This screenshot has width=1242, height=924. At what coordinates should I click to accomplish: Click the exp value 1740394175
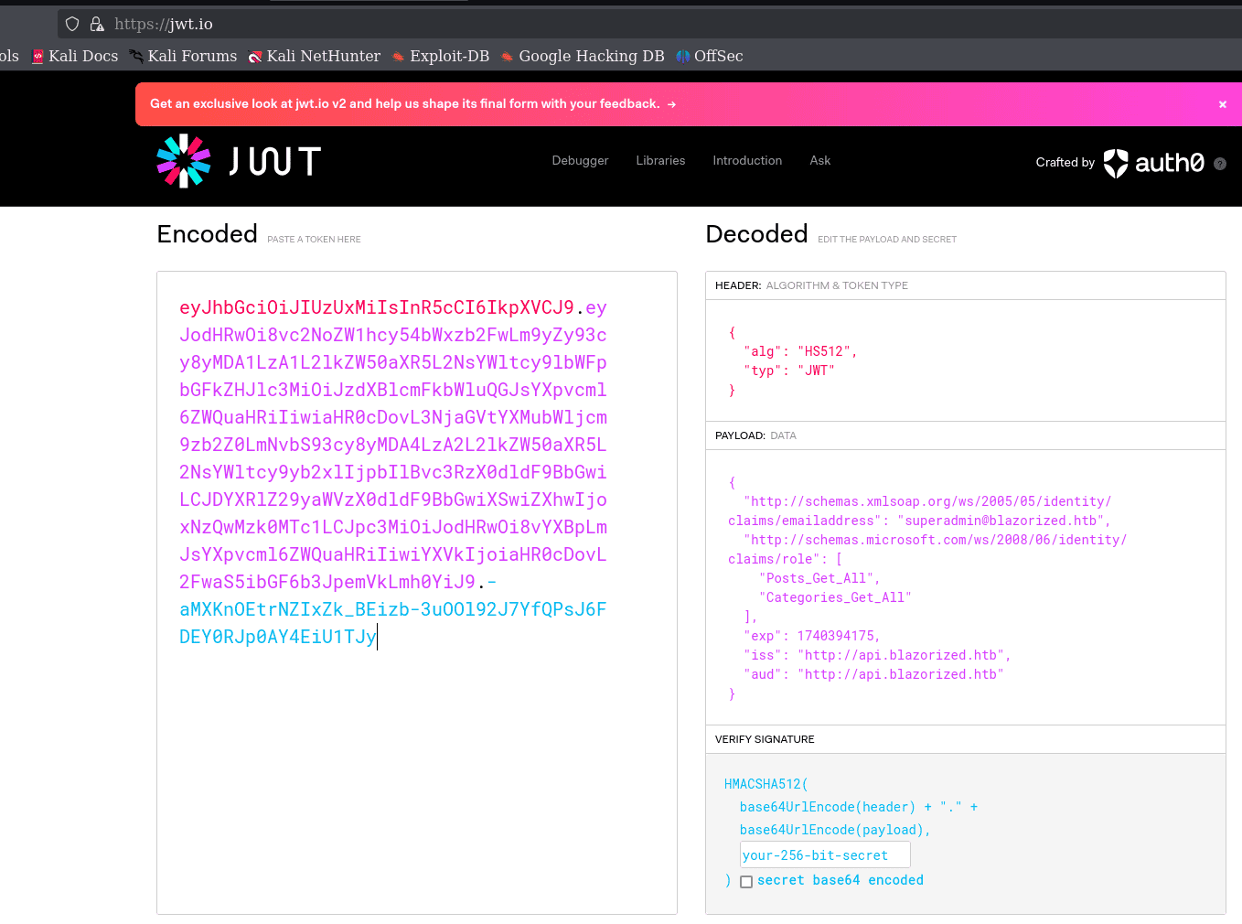835,636
